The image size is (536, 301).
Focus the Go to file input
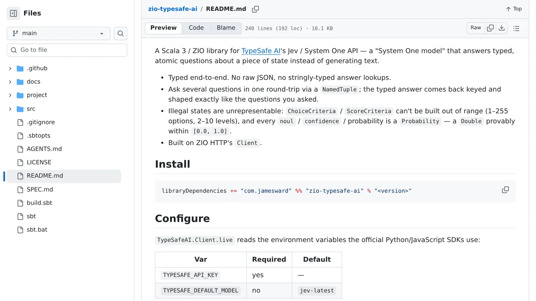pyautogui.click(x=67, y=50)
